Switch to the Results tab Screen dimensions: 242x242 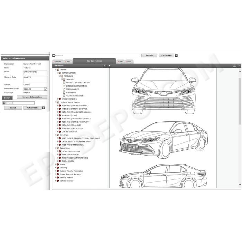pyautogui.click(x=58, y=62)
